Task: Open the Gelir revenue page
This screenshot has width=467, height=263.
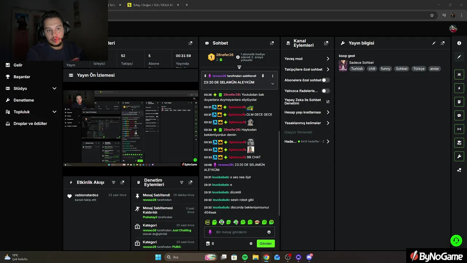Action: pos(18,65)
